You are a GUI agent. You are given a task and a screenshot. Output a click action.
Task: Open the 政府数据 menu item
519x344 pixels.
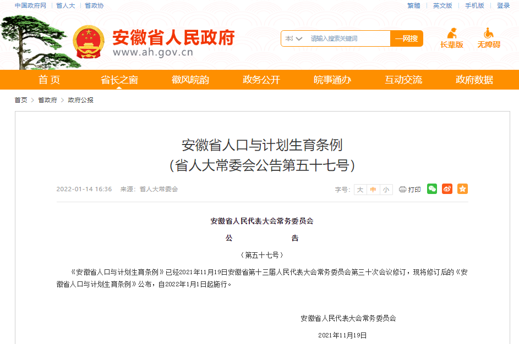pyautogui.click(x=474, y=80)
